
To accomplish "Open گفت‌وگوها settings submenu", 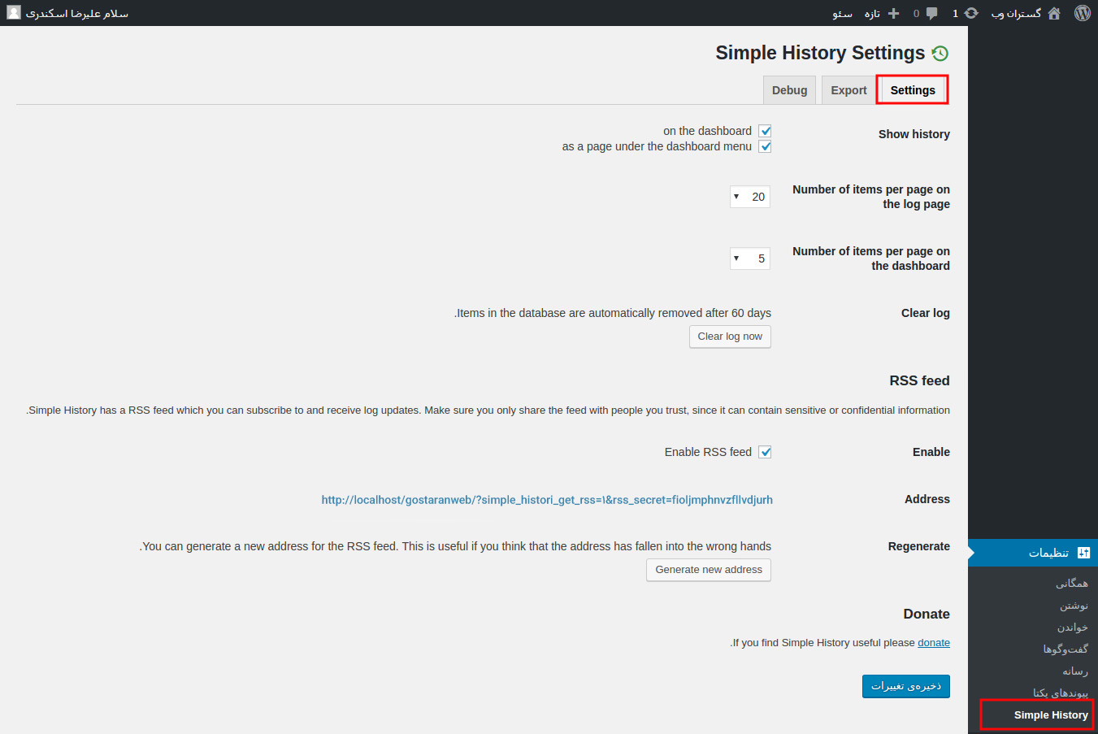I will tap(1065, 649).
